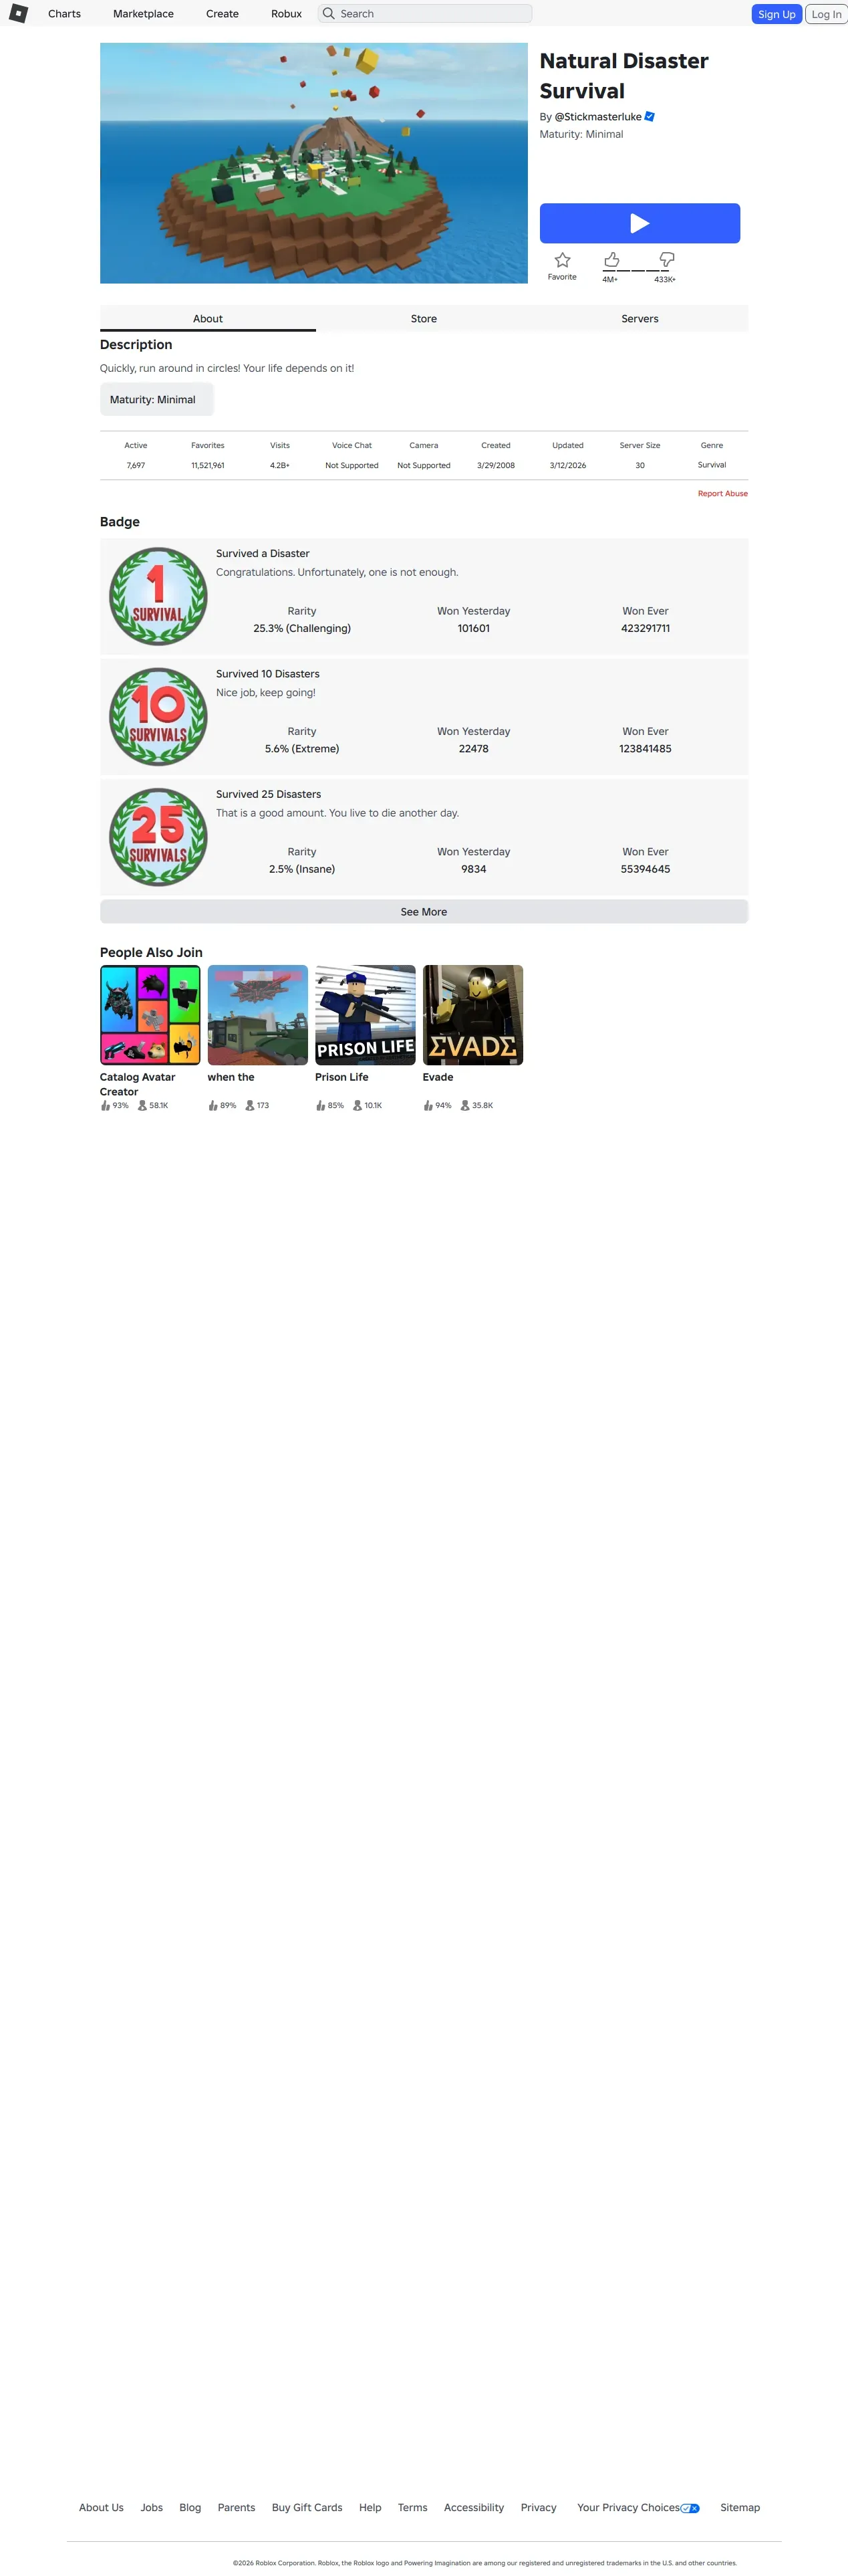This screenshot has width=848, height=2576.
Task: Open Help footer link
Action: (371, 2507)
